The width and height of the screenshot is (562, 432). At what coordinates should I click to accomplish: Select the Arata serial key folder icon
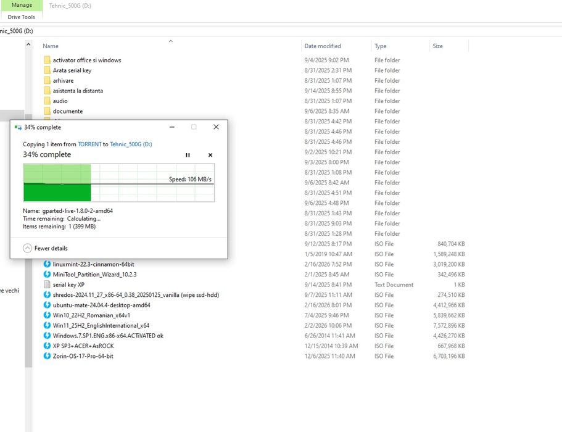47,70
